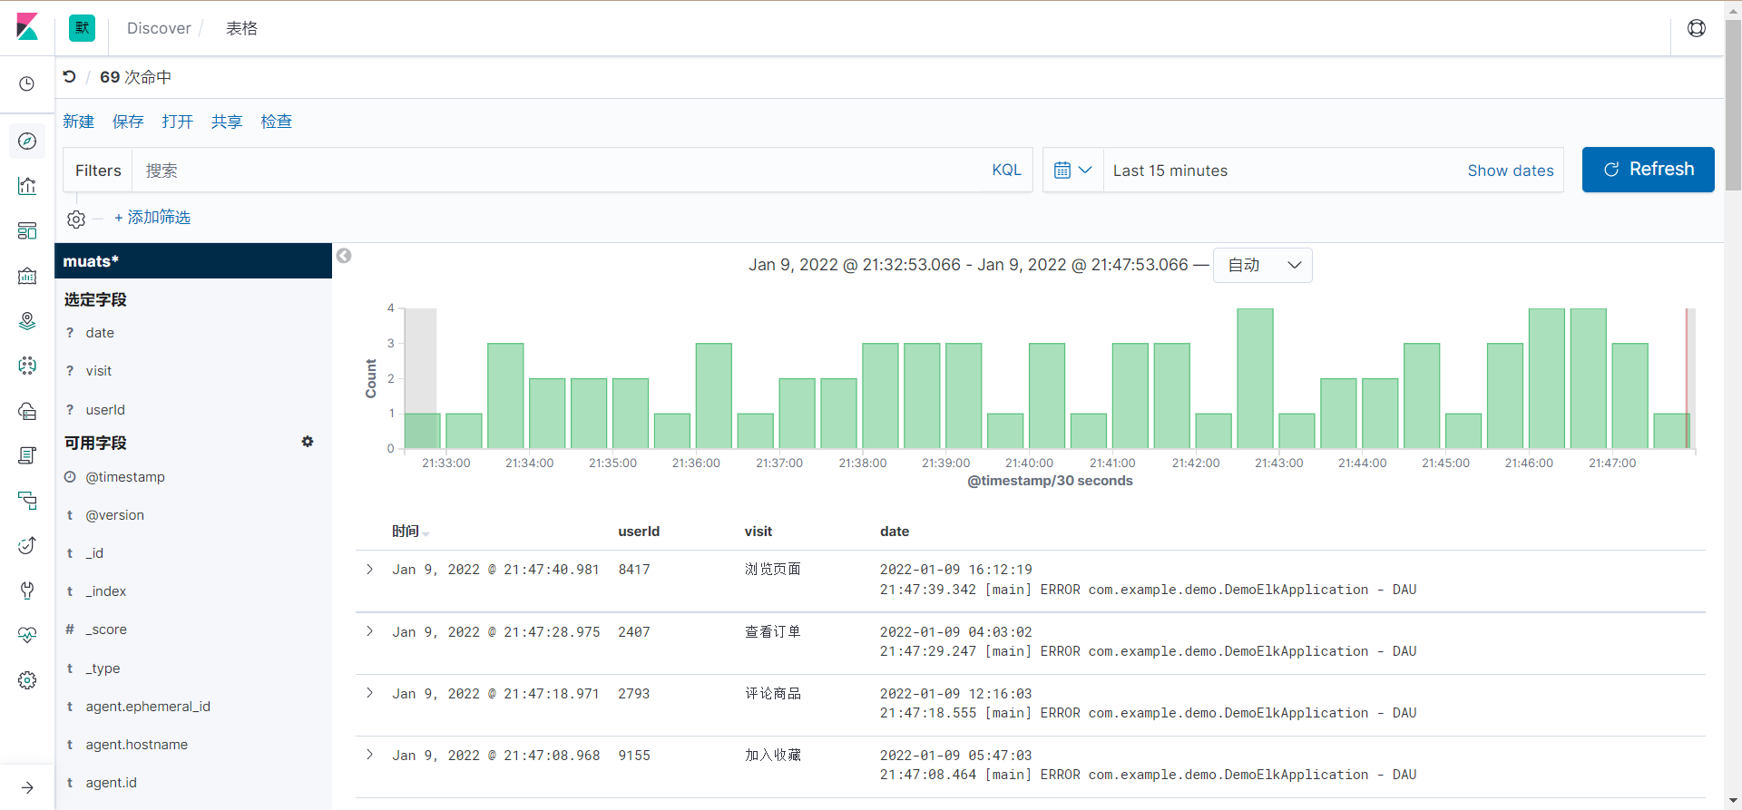Expand the row for 21:47:28.975
This screenshot has width=1742, height=810.
369,631
